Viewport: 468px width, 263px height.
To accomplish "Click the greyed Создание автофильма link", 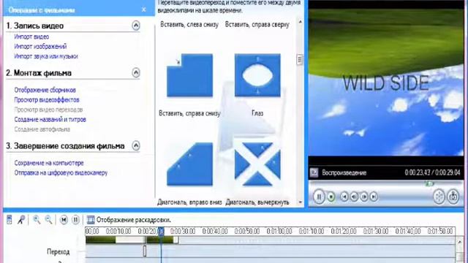I will point(42,129).
